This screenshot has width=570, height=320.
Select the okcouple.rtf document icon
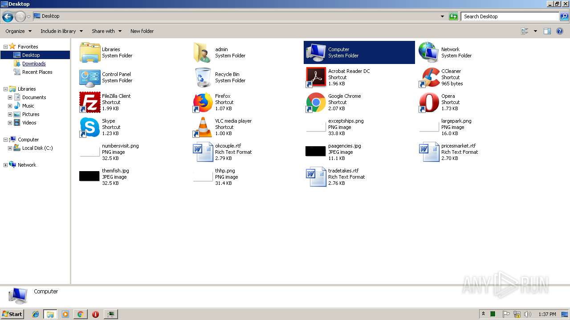point(203,152)
